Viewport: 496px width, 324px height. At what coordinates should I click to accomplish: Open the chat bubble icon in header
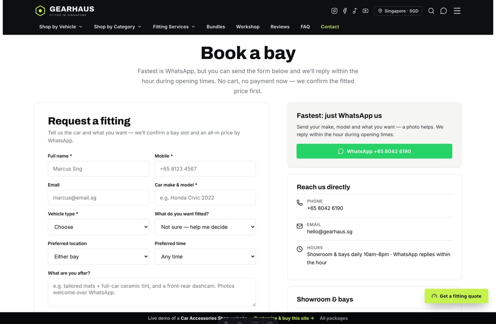tap(444, 11)
